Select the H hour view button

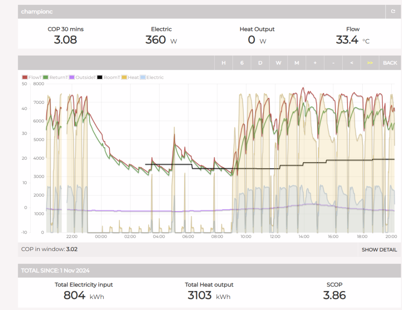tap(224, 63)
